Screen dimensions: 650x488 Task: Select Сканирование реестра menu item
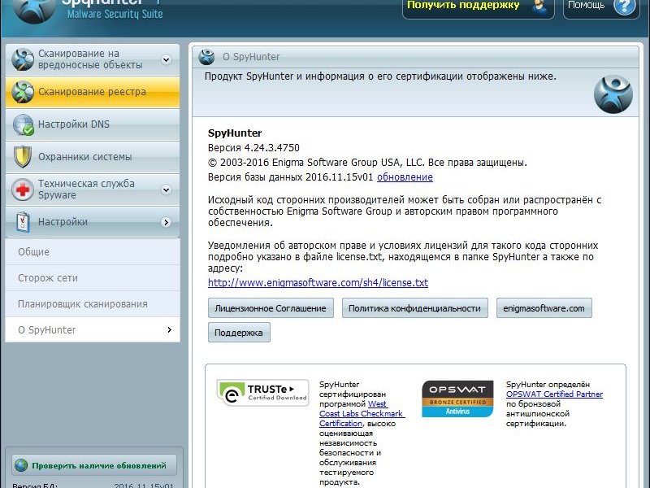pyautogui.click(x=93, y=92)
